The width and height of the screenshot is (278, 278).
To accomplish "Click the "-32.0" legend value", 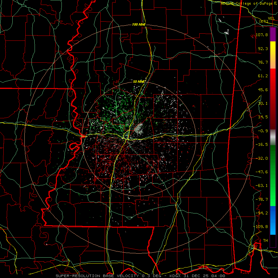I will (x=262, y=158).
